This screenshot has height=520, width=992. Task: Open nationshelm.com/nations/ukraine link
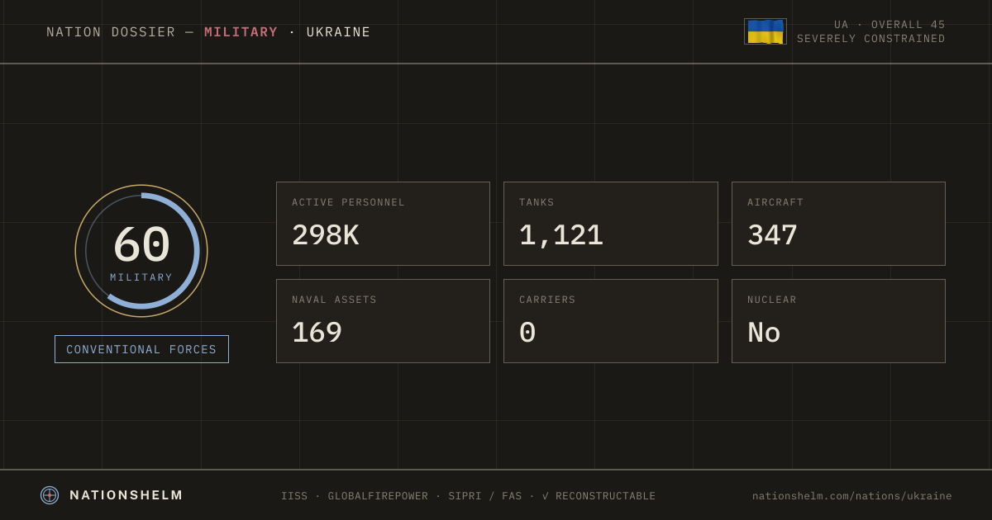[x=851, y=496]
